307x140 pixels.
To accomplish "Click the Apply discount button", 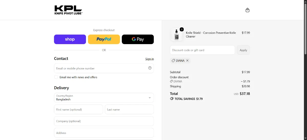I will (243, 50).
